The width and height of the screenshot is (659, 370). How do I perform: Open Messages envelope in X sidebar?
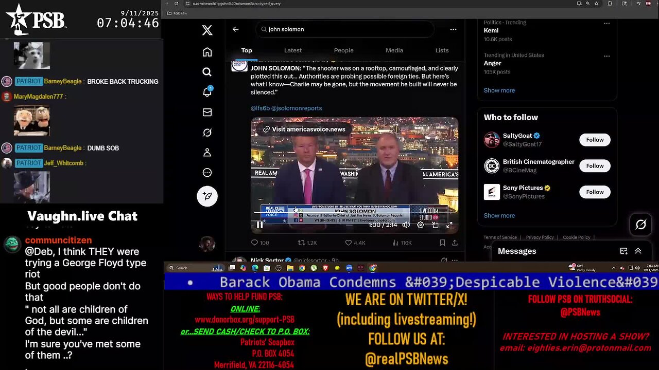pyautogui.click(x=207, y=112)
